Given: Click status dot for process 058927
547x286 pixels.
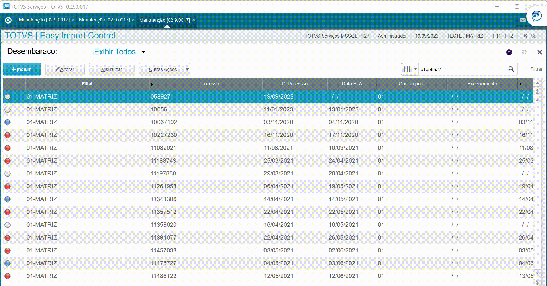Looking at the screenshot, I should coord(8,97).
